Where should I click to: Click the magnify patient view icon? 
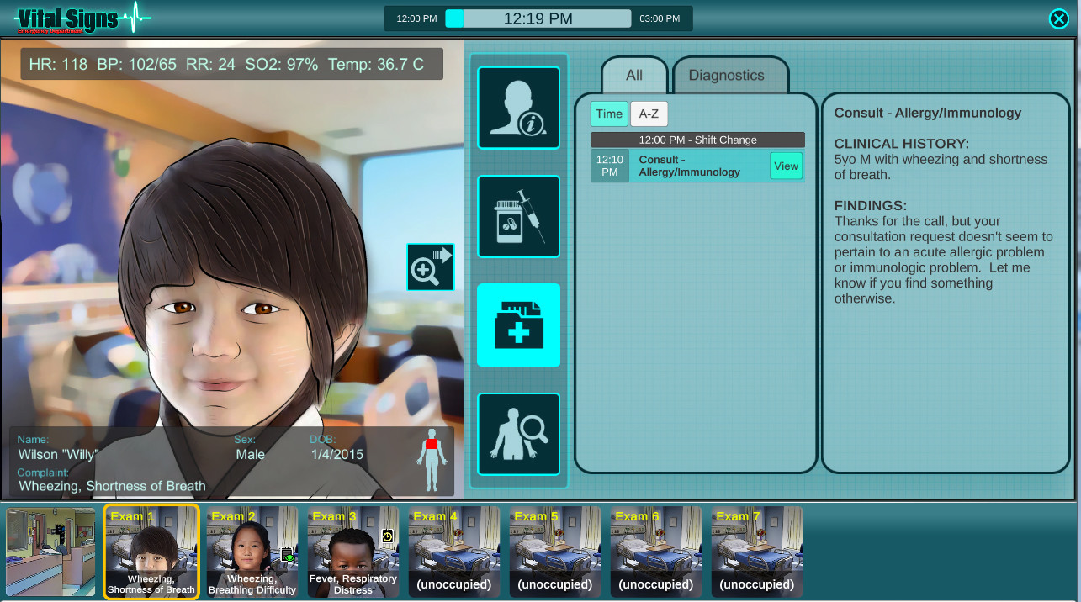[x=430, y=267]
